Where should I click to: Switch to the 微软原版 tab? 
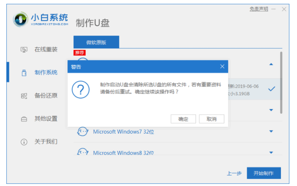pos(96,42)
